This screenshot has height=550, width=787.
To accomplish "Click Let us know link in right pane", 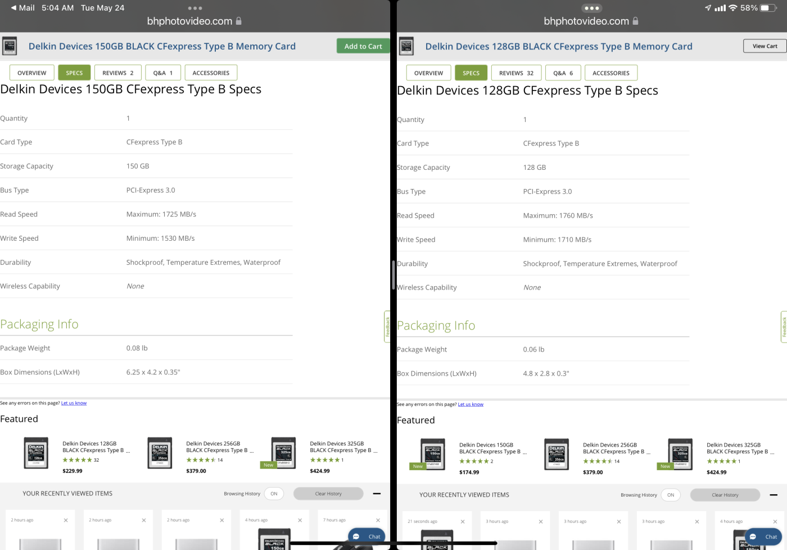I will pyautogui.click(x=471, y=404).
